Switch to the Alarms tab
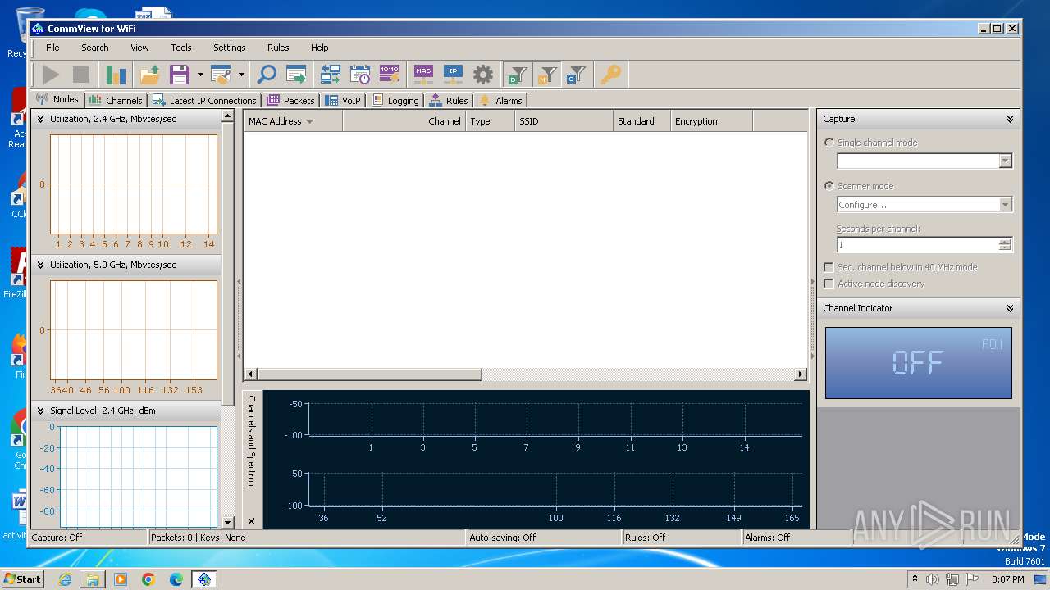The height and width of the screenshot is (590, 1050). (x=500, y=100)
